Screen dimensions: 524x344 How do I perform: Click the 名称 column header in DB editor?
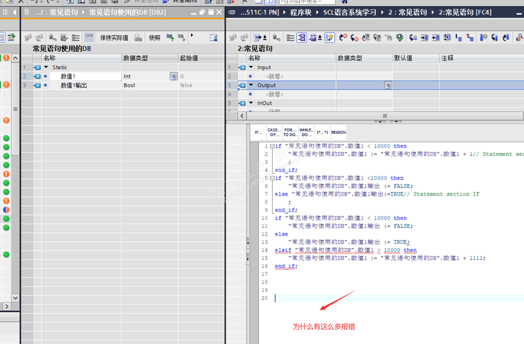click(x=81, y=58)
